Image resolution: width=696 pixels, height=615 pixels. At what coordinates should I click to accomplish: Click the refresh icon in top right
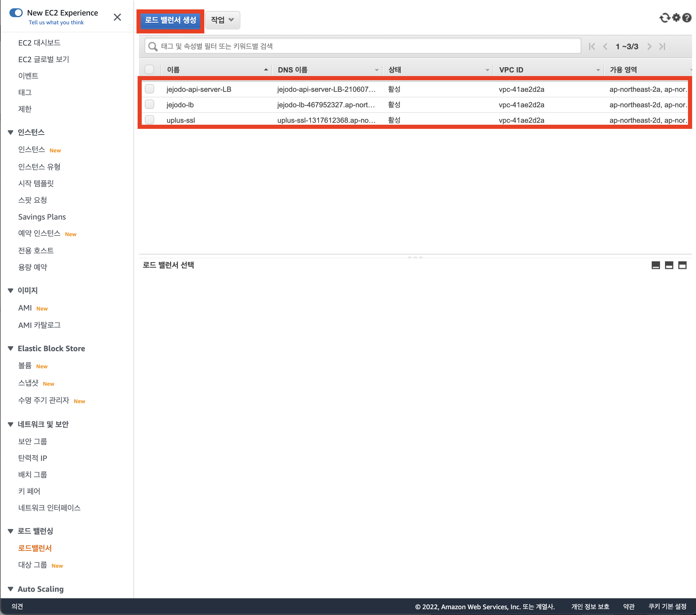coord(664,18)
